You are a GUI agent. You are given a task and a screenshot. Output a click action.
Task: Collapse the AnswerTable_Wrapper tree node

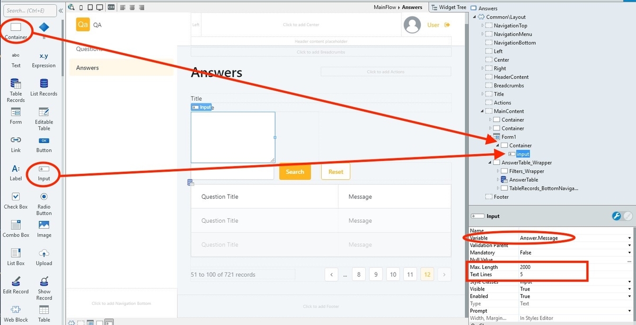point(490,162)
